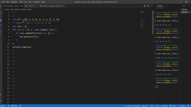Click the terminal prompt cursor
Screen dimensions: 191x107
[158, 86]
